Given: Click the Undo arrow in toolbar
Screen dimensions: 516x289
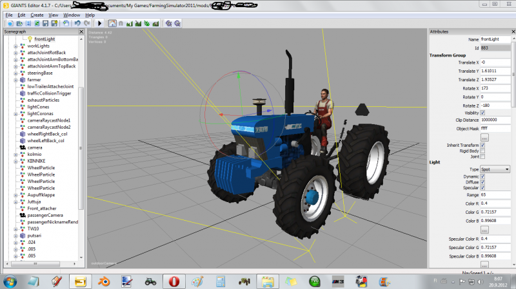Looking at the screenshot, I should click(77, 23).
